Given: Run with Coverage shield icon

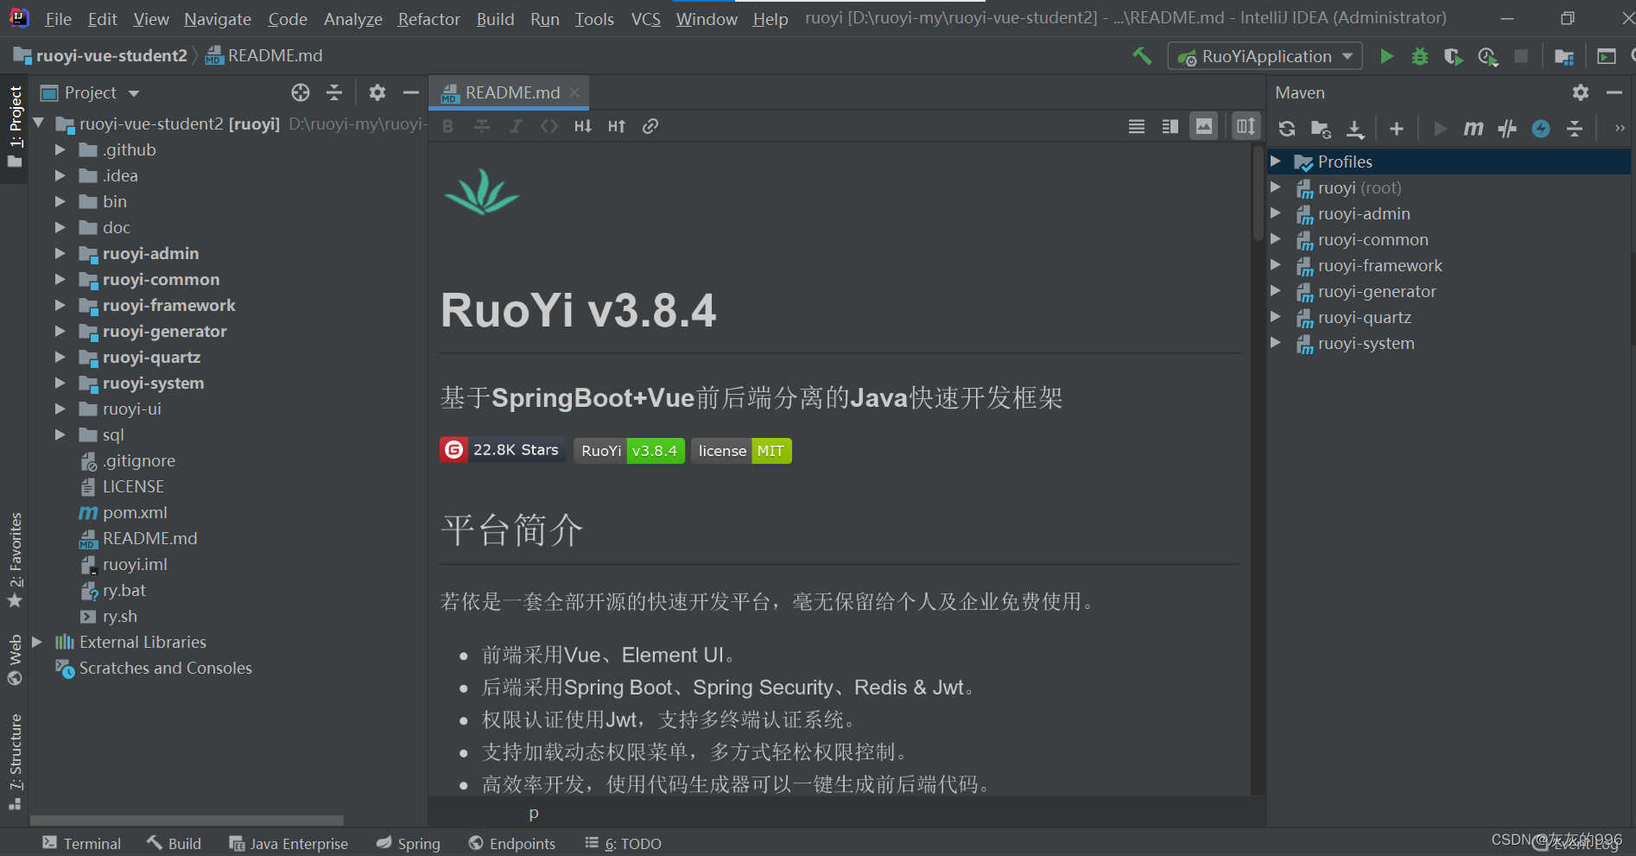Looking at the screenshot, I should click(1453, 56).
